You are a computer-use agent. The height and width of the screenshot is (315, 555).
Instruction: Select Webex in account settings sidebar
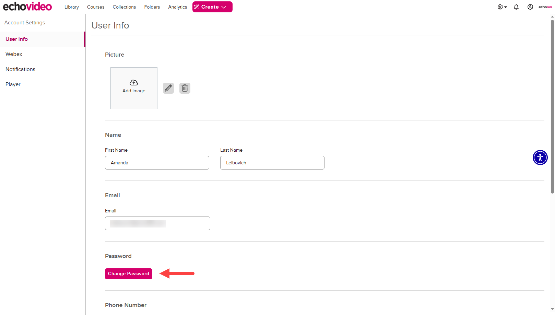pyautogui.click(x=14, y=54)
